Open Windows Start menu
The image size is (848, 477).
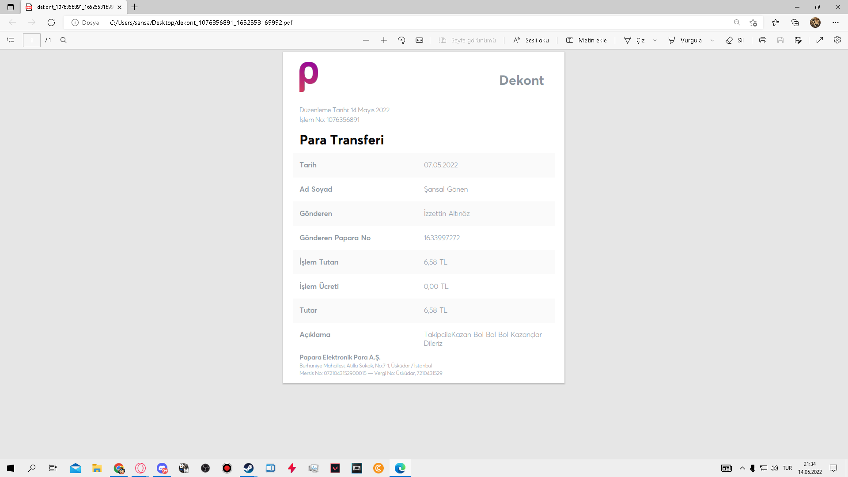(11, 468)
